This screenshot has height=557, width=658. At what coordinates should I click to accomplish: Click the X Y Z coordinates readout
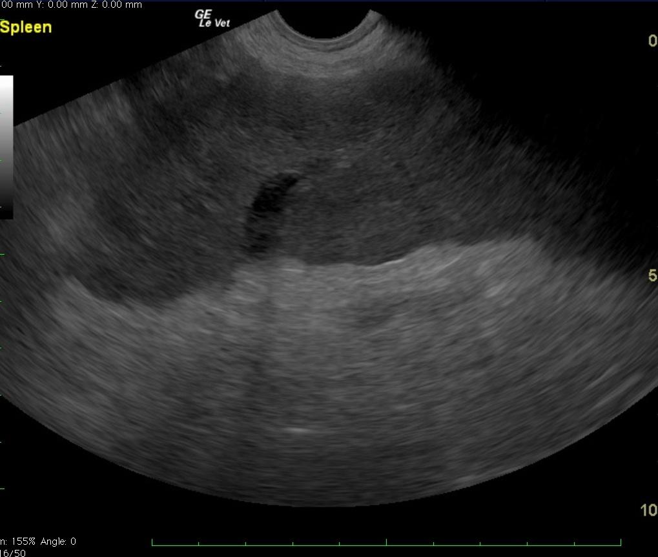click(x=71, y=5)
